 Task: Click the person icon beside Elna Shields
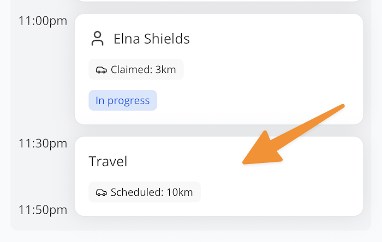coord(97,39)
